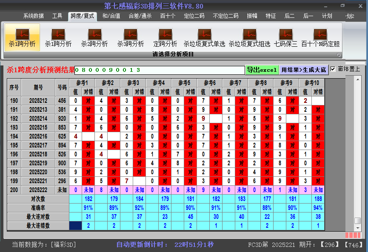Open 杀垃圾复式组选 analysis

coord(249,37)
